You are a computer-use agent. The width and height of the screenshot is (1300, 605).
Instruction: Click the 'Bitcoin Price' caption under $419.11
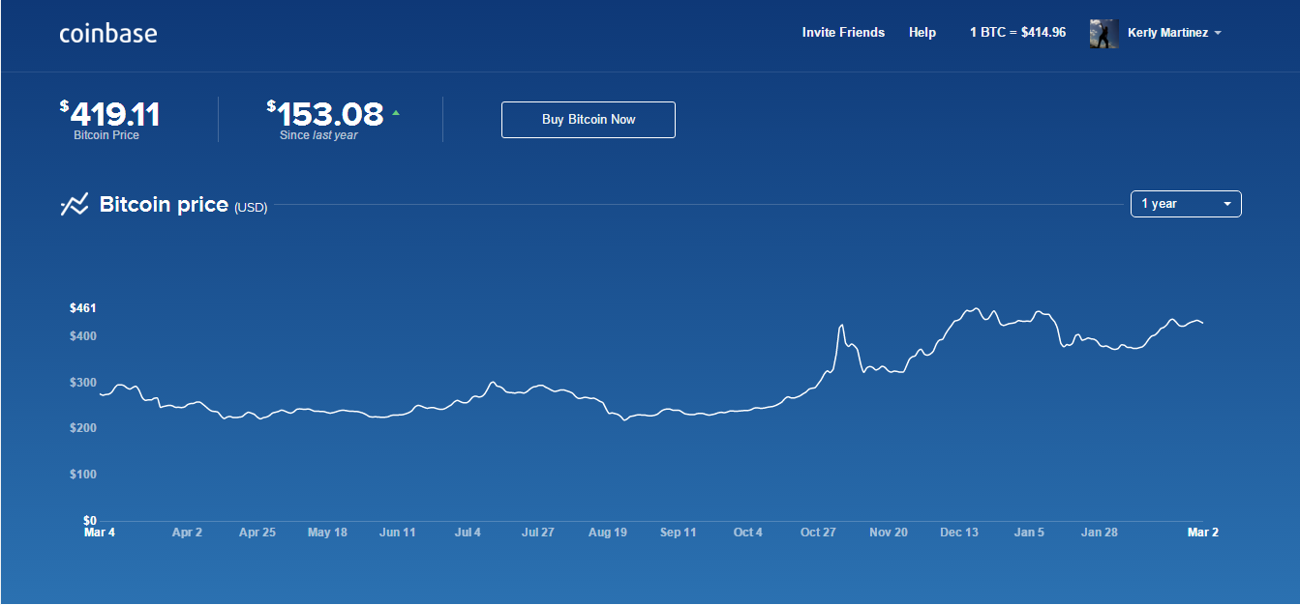coord(106,135)
